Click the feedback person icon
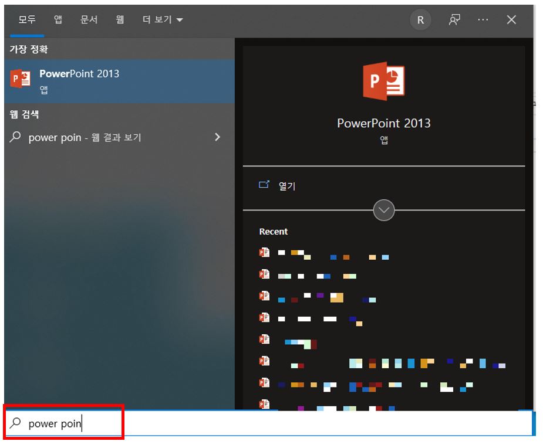Screen dimensions: 543x448 pos(454,20)
